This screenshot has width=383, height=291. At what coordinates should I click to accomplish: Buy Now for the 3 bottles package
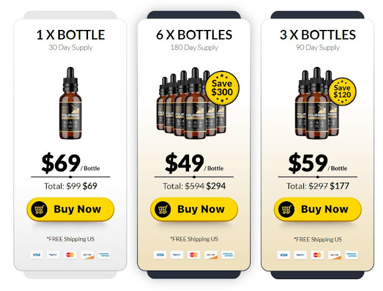point(318,210)
